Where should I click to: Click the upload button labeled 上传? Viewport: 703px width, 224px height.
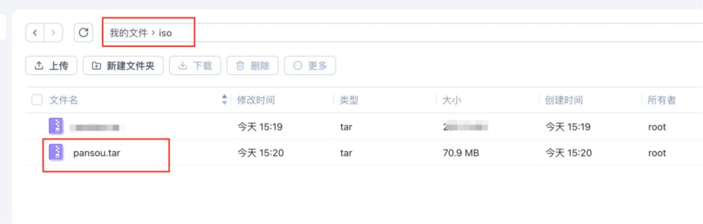pos(52,65)
